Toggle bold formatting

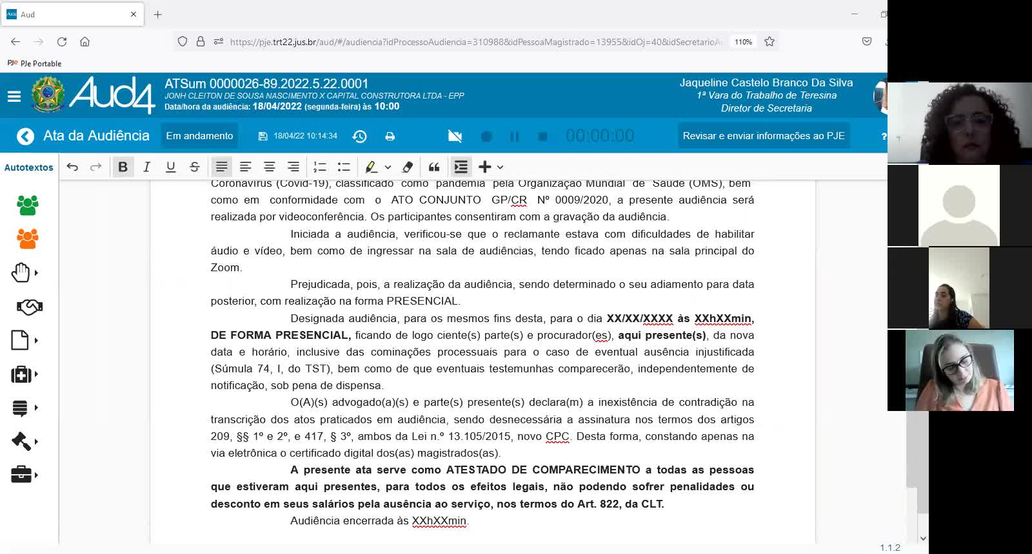click(x=123, y=167)
